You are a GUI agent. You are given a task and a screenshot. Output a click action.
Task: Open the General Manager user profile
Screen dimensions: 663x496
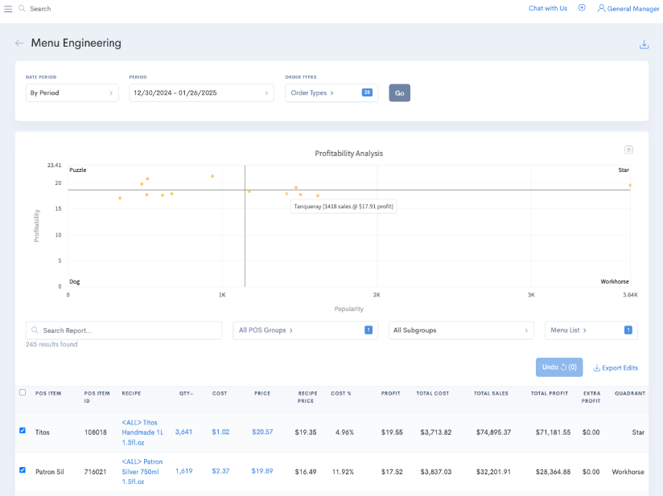pyautogui.click(x=628, y=9)
